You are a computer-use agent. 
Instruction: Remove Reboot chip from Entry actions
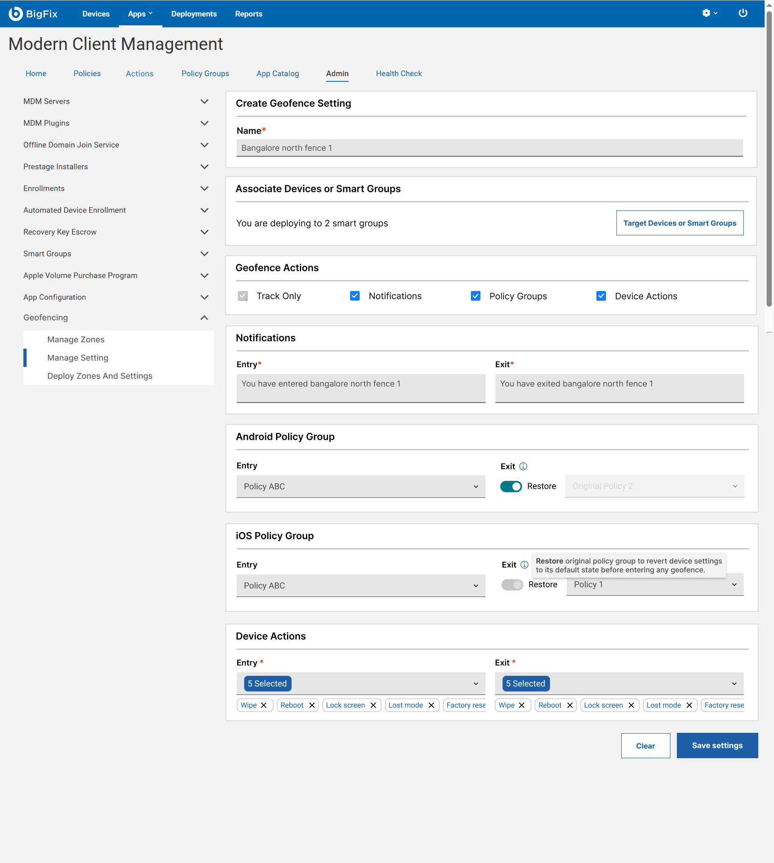[312, 705]
